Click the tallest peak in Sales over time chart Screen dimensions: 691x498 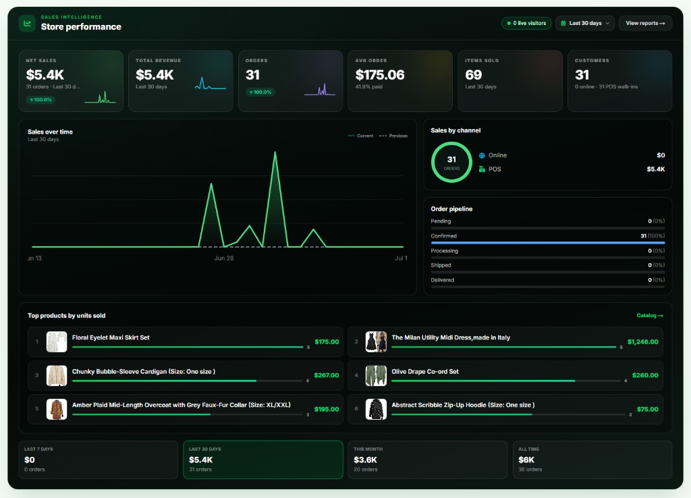275,153
